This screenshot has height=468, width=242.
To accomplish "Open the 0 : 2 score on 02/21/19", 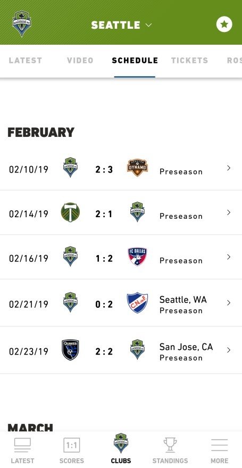I will pyautogui.click(x=104, y=304).
